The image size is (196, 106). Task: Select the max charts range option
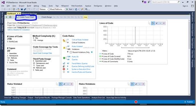pos(85,17)
